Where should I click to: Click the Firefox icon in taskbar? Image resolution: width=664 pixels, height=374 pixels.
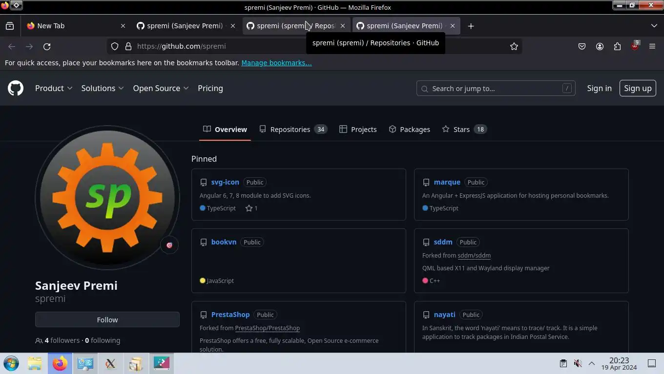pos(60,363)
